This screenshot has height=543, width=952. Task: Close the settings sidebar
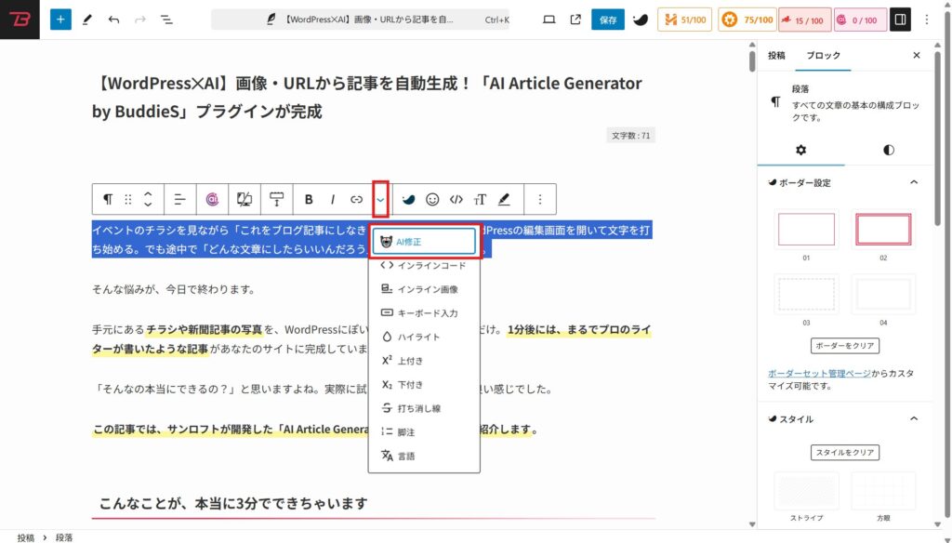click(916, 55)
